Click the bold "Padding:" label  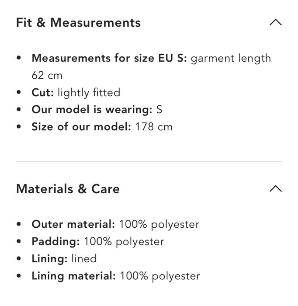(56, 241)
